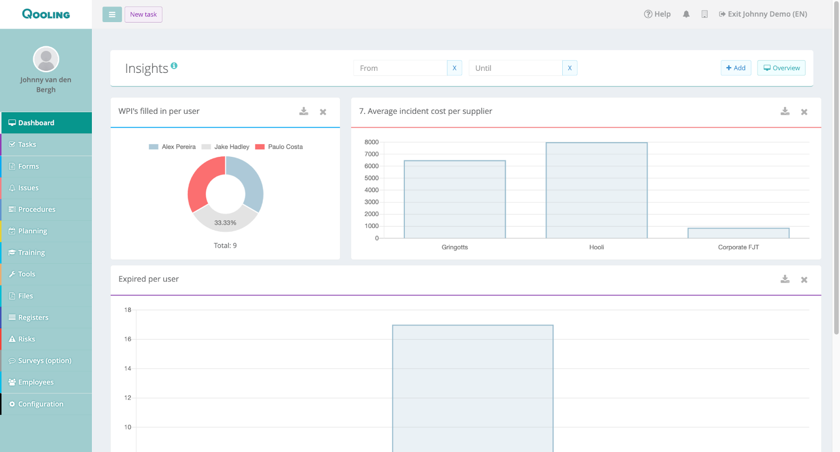Toggle the Alex Pereira legend item
The width and height of the screenshot is (840, 452).
tap(172, 147)
